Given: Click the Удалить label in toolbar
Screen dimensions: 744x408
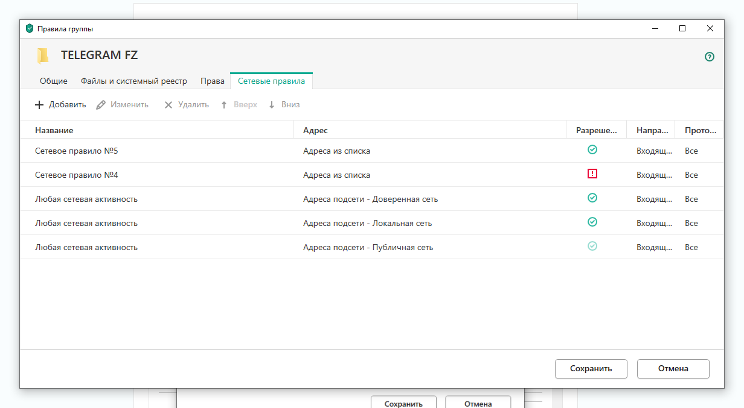Looking at the screenshot, I should (x=193, y=105).
